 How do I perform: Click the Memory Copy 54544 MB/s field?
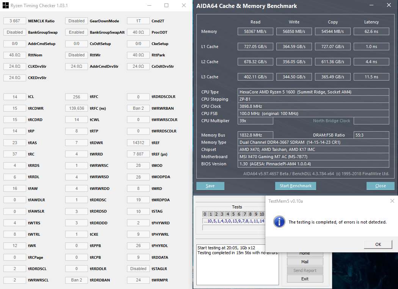(332, 31)
